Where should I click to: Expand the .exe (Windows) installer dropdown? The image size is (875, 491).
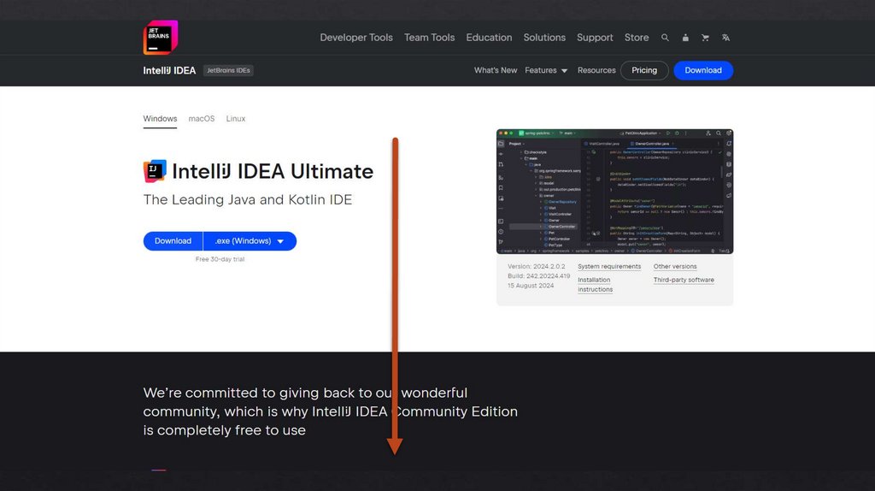[x=250, y=240]
